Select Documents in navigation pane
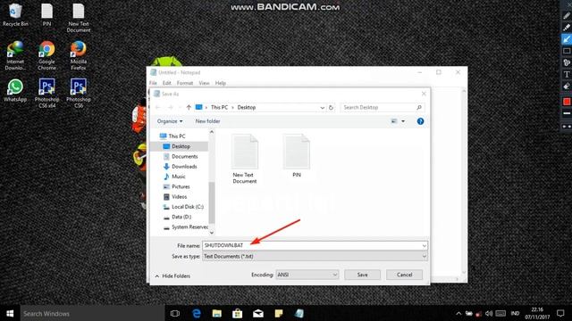Viewport: 572px width, 321px height. tap(181, 157)
